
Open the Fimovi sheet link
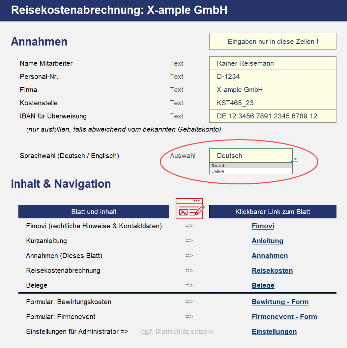click(263, 226)
